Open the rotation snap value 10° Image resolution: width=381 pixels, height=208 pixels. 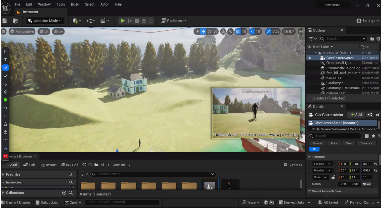(x=258, y=31)
